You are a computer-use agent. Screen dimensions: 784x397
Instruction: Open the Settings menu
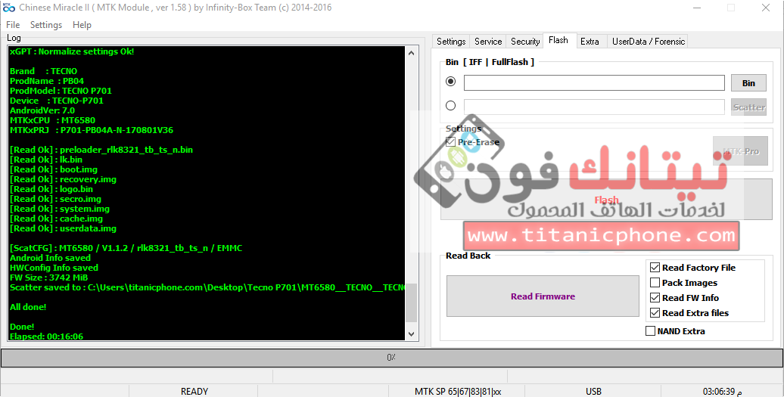(46, 25)
